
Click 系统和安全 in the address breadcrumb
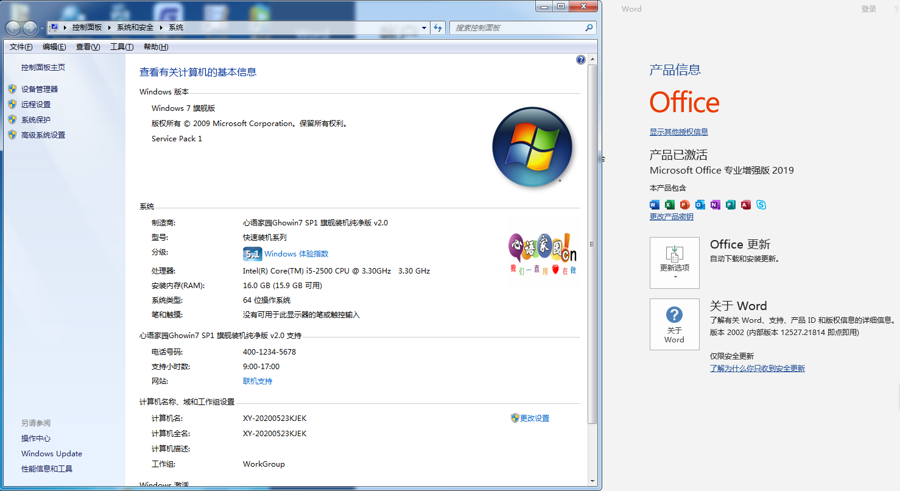pos(135,27)
